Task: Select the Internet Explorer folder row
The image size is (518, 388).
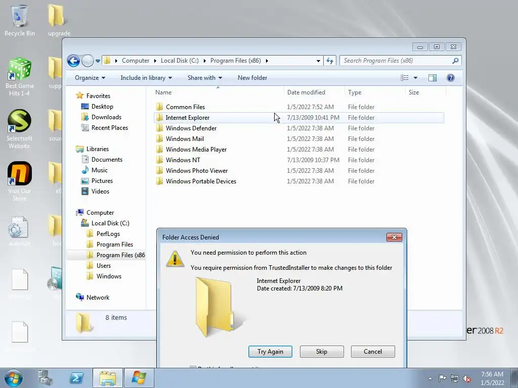Action: coord(298,118)
